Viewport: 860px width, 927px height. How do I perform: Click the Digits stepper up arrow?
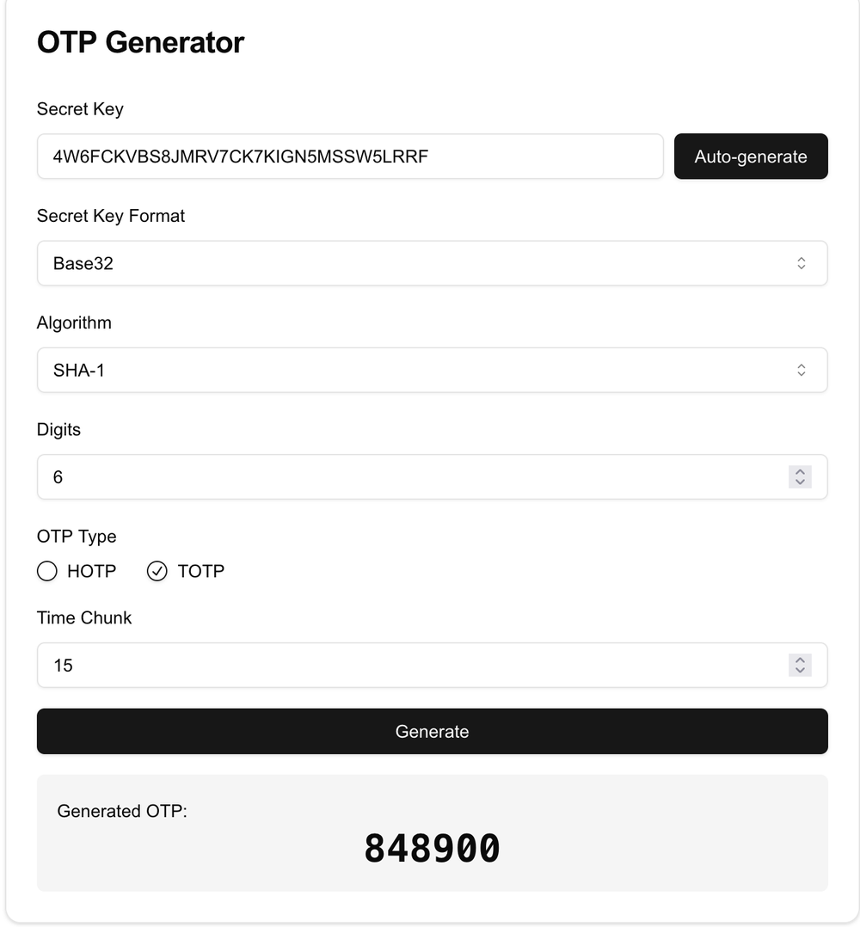pyautogui.click(x=800, y=471)
